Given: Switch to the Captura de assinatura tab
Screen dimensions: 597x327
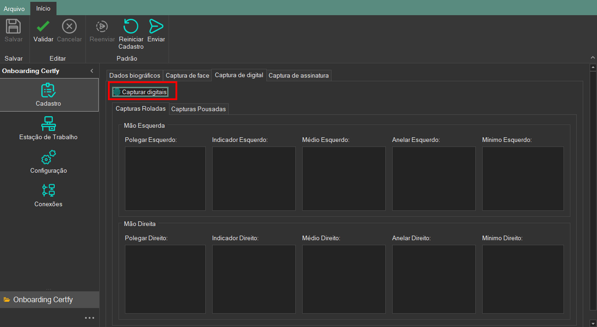Looking at the screenshot, I should pos(298,75).
